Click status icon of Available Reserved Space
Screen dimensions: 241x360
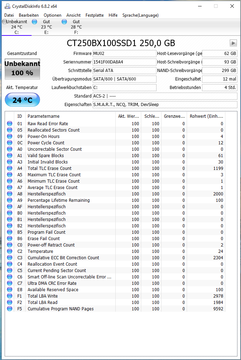[x=10, y=289]
